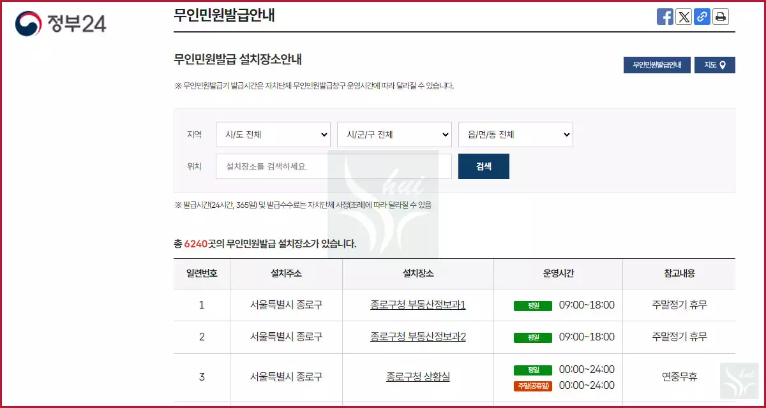The width and height of the screenshot is (766, 408).
Task: Open the 종로구청 부동산정보과1 link
Action: 417,305
